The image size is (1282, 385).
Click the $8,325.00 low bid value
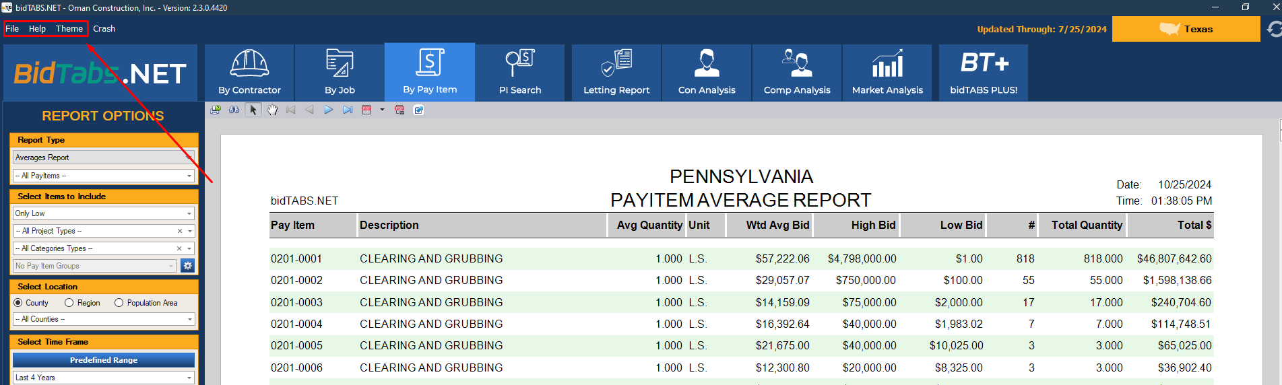coord(959,367)
